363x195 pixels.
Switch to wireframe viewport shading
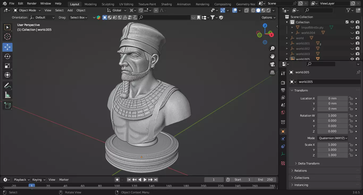[253, 10]
